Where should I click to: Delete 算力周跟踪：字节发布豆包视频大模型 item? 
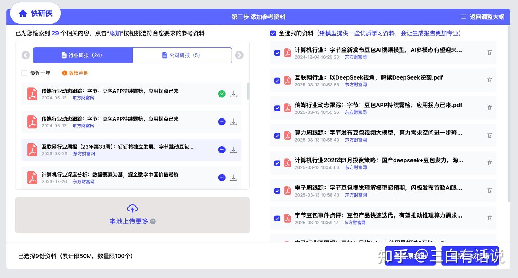[x=490, y=135]
